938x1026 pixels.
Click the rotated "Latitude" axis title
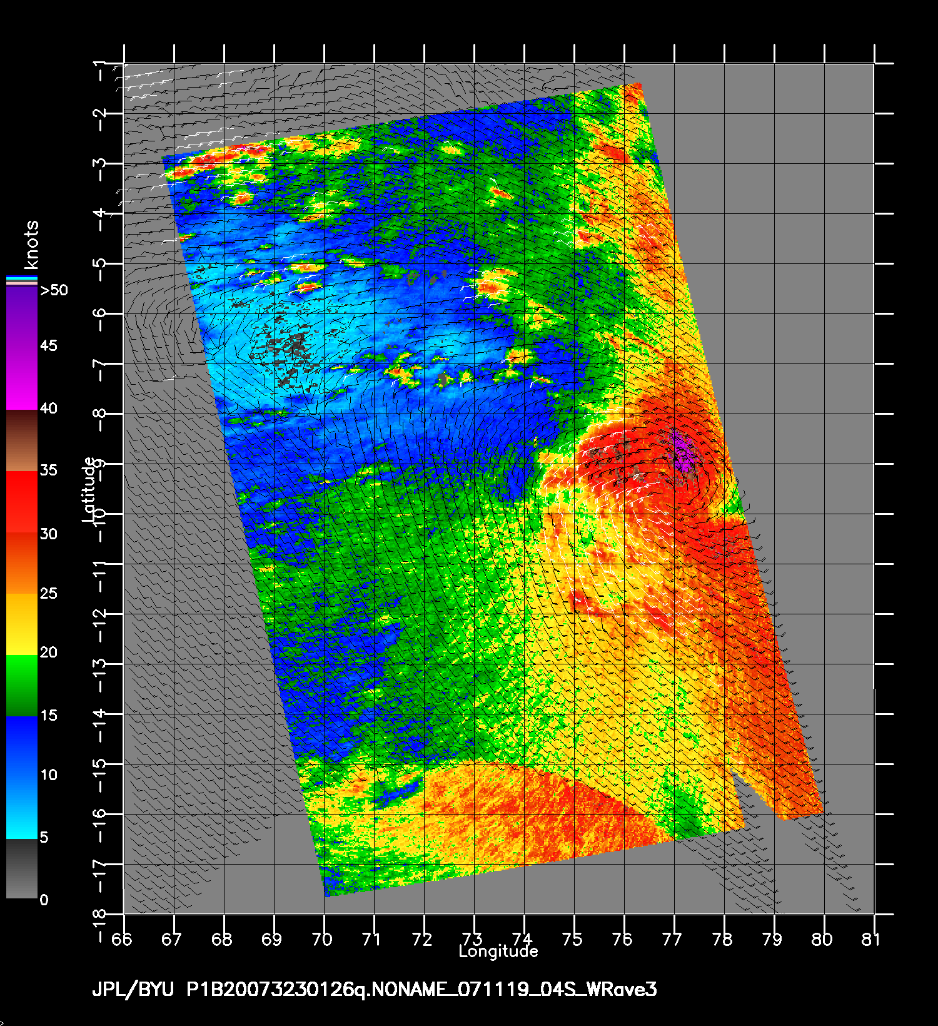pos(89,490)
